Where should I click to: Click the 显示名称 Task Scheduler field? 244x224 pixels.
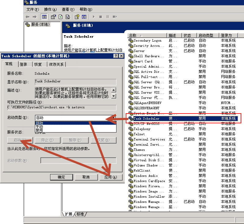pyautogui.click(x=76, y=82)
